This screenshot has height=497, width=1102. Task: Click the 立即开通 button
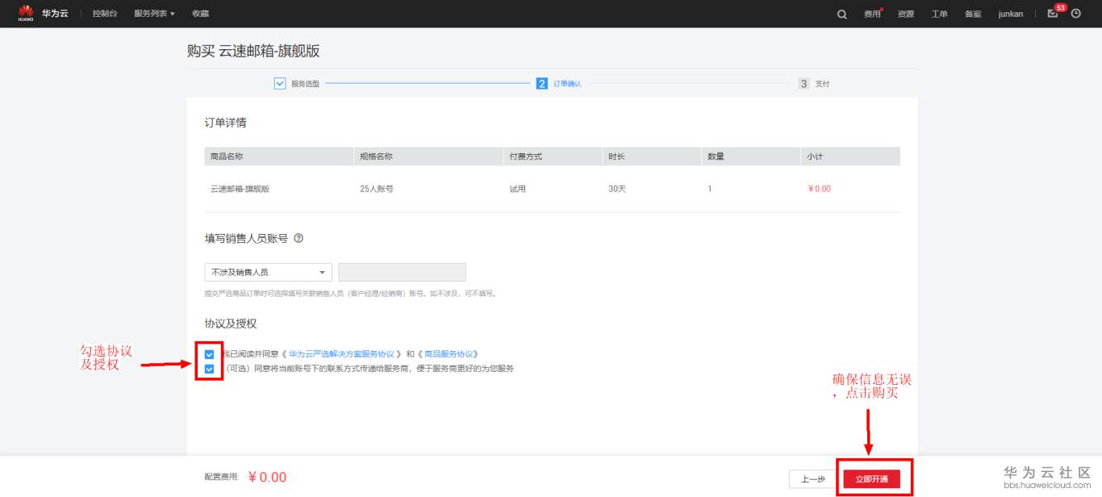[871, 479]
